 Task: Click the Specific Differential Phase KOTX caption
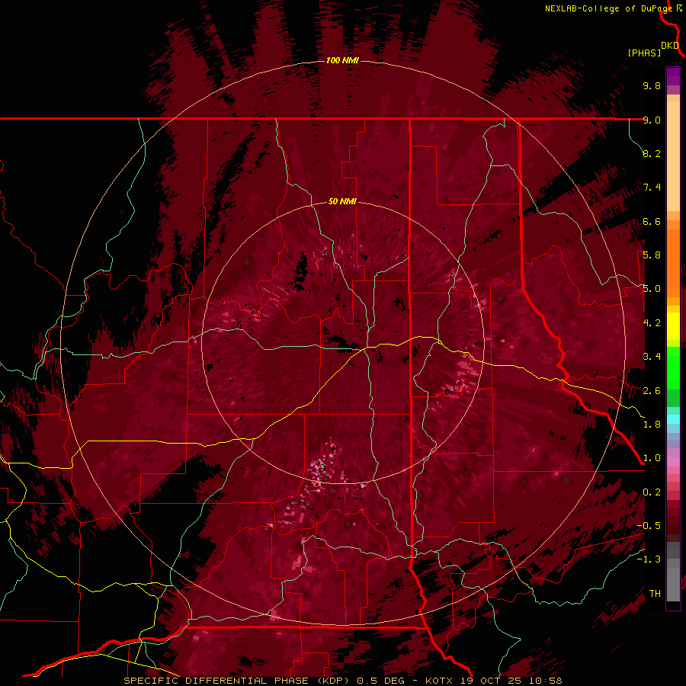tap(342, 681)
